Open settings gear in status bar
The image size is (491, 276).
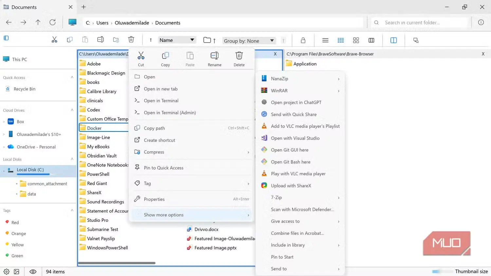(6, 271)
